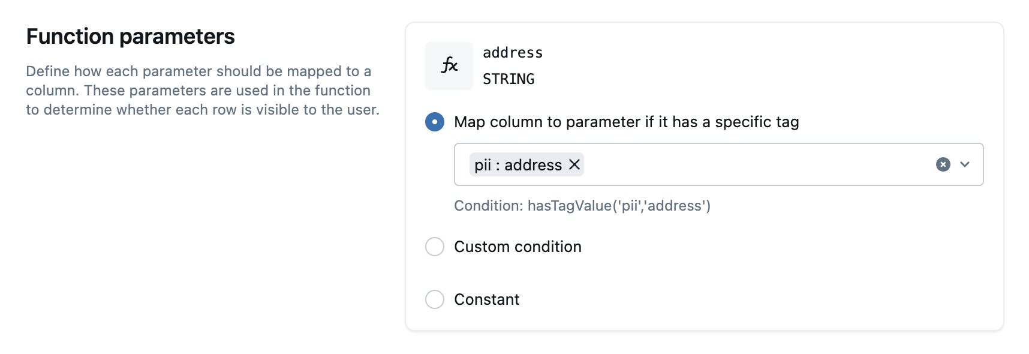Select the Map column to parameter radio button
The image size is (1029, 354).
click(x=435, y=122)
